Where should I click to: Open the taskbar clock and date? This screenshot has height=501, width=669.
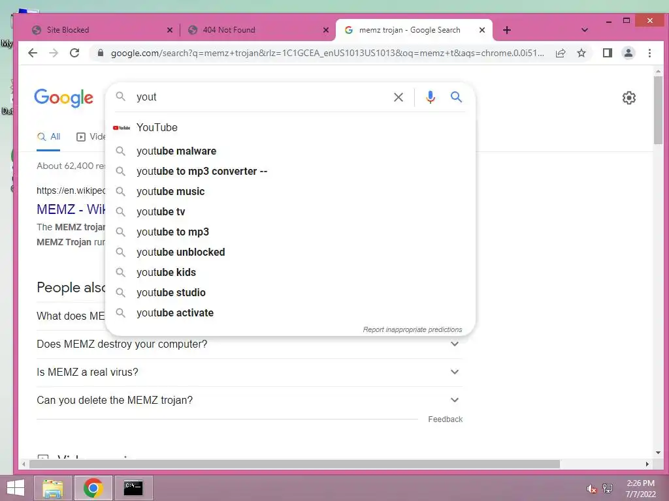(640, 489)
